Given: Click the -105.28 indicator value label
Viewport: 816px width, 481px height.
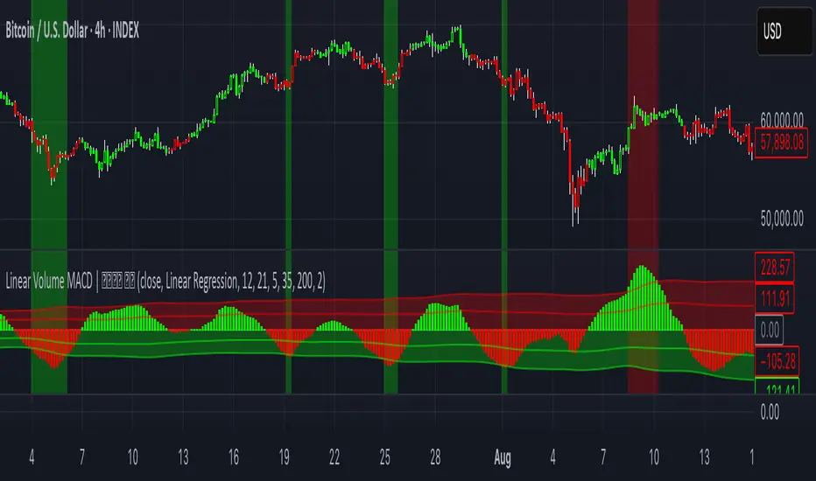Looking at the screenshot, I should [x=777, y=361].
